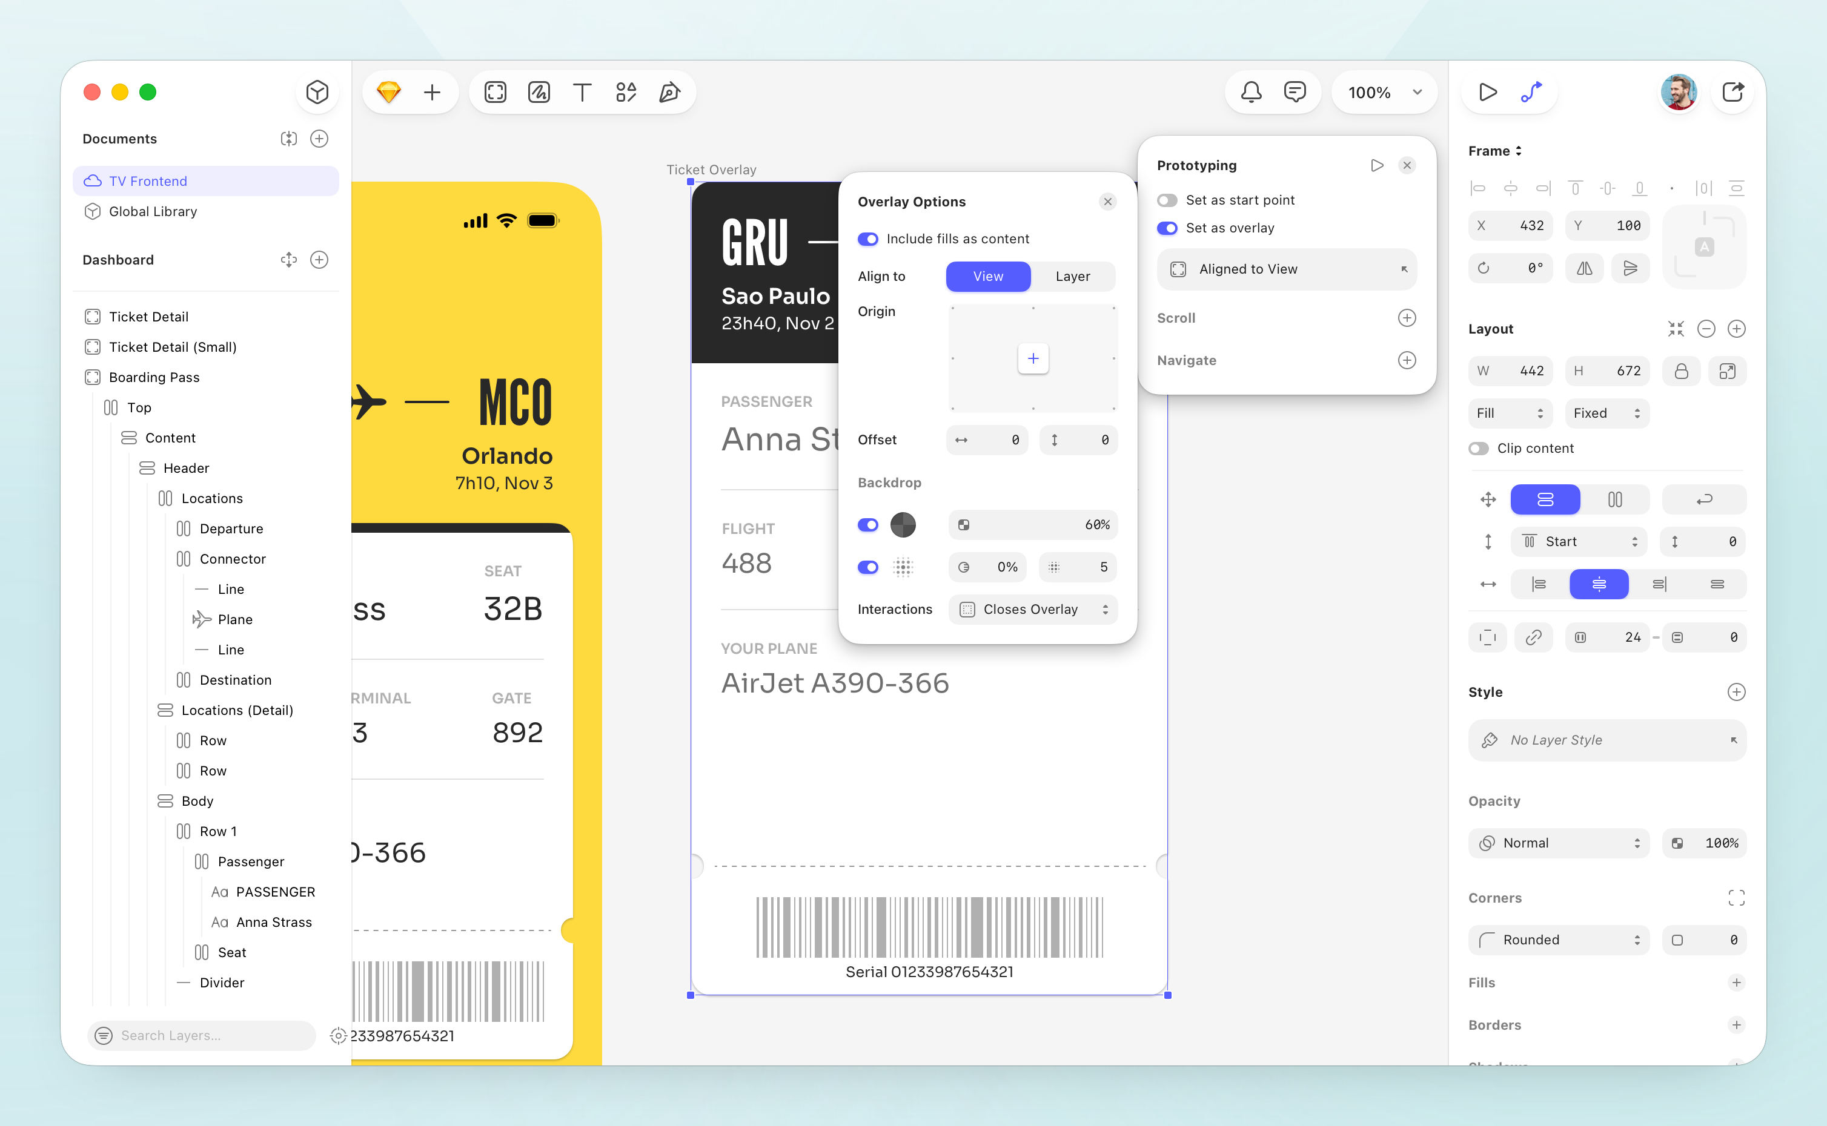
Task: Toggle Set as start point
Action: click(1167, 200)
